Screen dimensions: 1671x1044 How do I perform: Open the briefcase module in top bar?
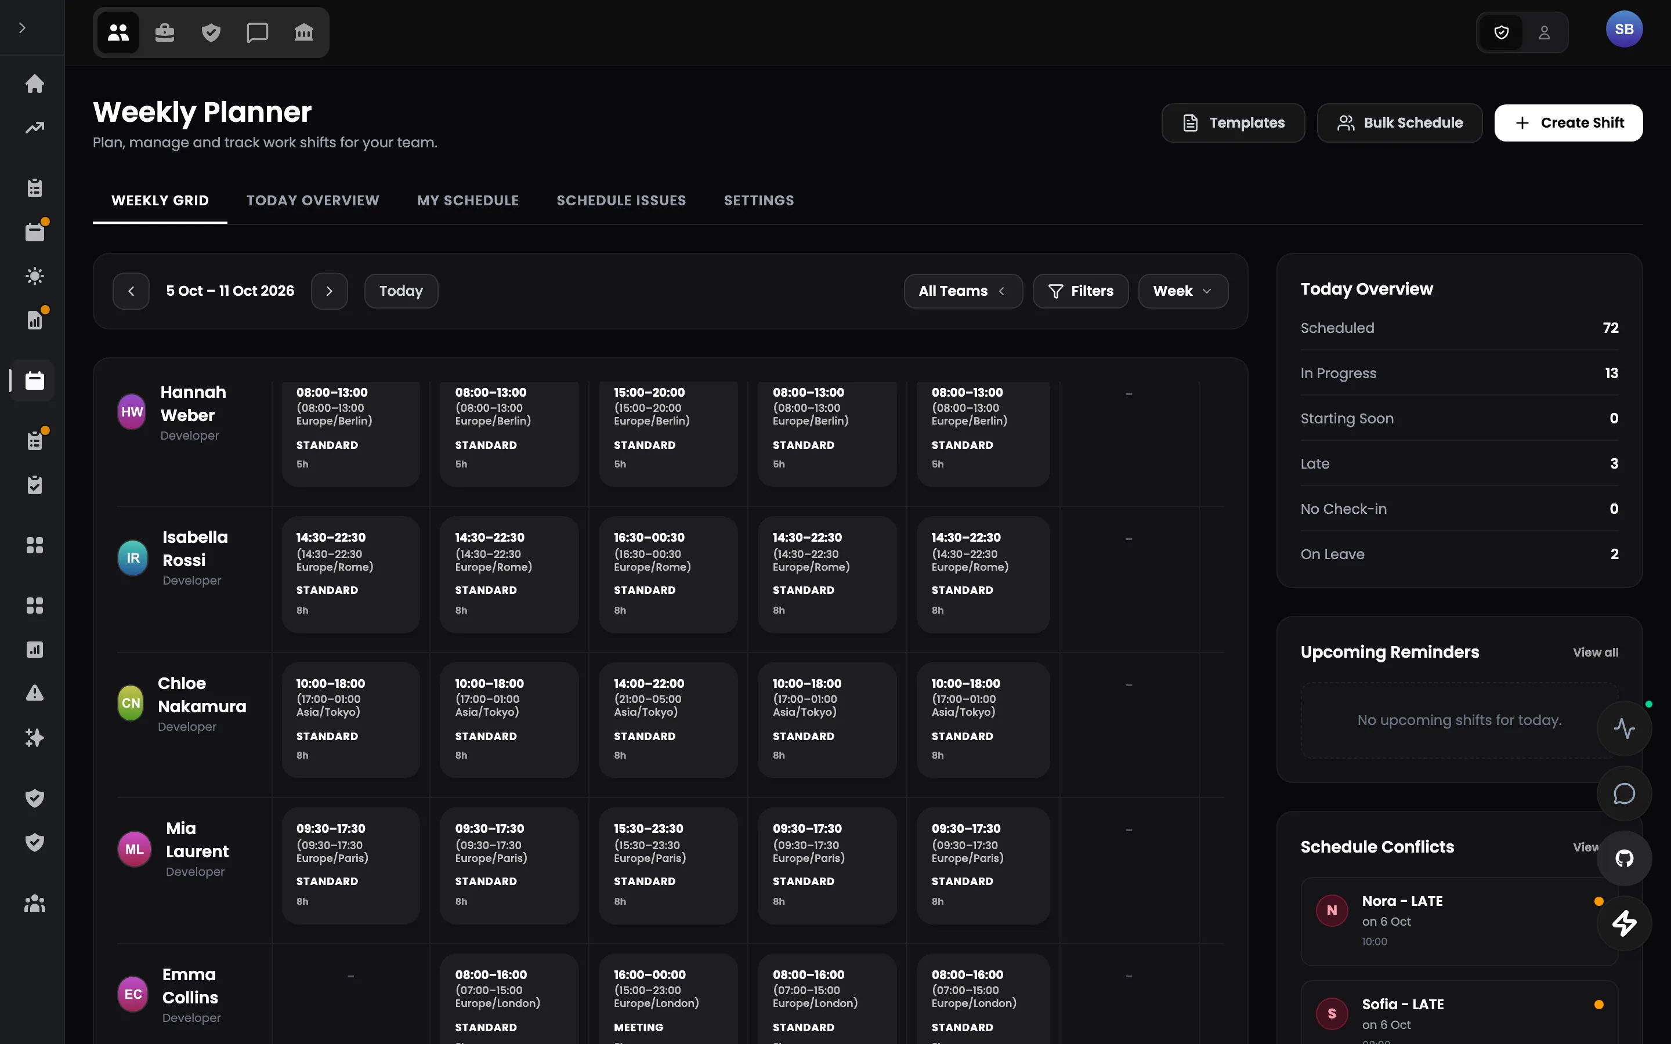(x=164, y=32)
